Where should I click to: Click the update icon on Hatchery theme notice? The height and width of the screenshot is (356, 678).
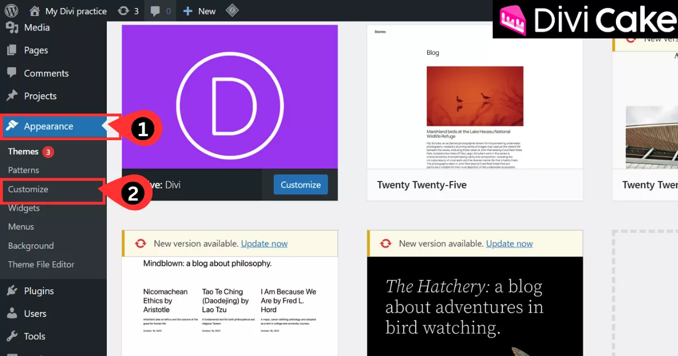click(386, 244)
